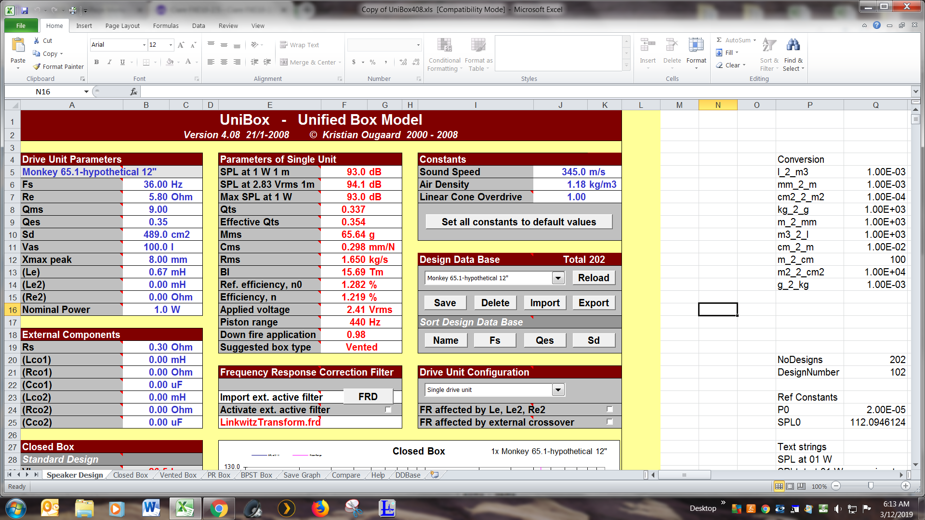This screenshot has width=925, height=520.
Task: Increase font size with the grow icon
Action: tap(181, 45)
